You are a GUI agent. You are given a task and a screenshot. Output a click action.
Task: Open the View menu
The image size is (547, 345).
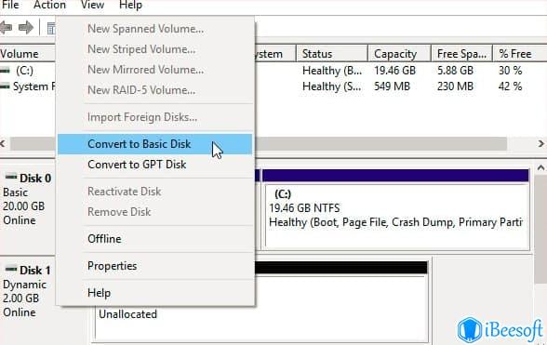tap(92, 6)
